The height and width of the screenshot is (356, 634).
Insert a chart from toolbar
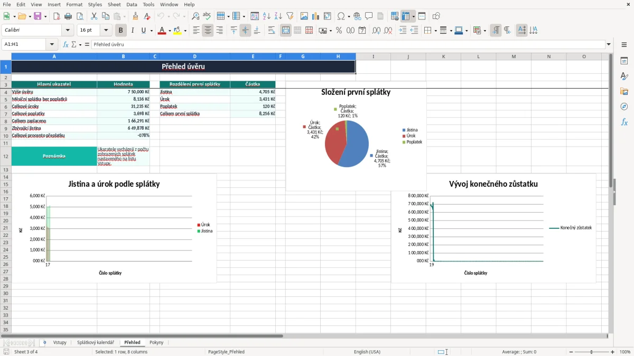pos(316,16)
